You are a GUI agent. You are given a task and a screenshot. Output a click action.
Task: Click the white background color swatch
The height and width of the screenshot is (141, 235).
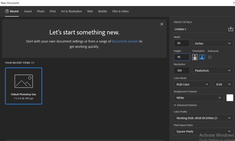230,98
